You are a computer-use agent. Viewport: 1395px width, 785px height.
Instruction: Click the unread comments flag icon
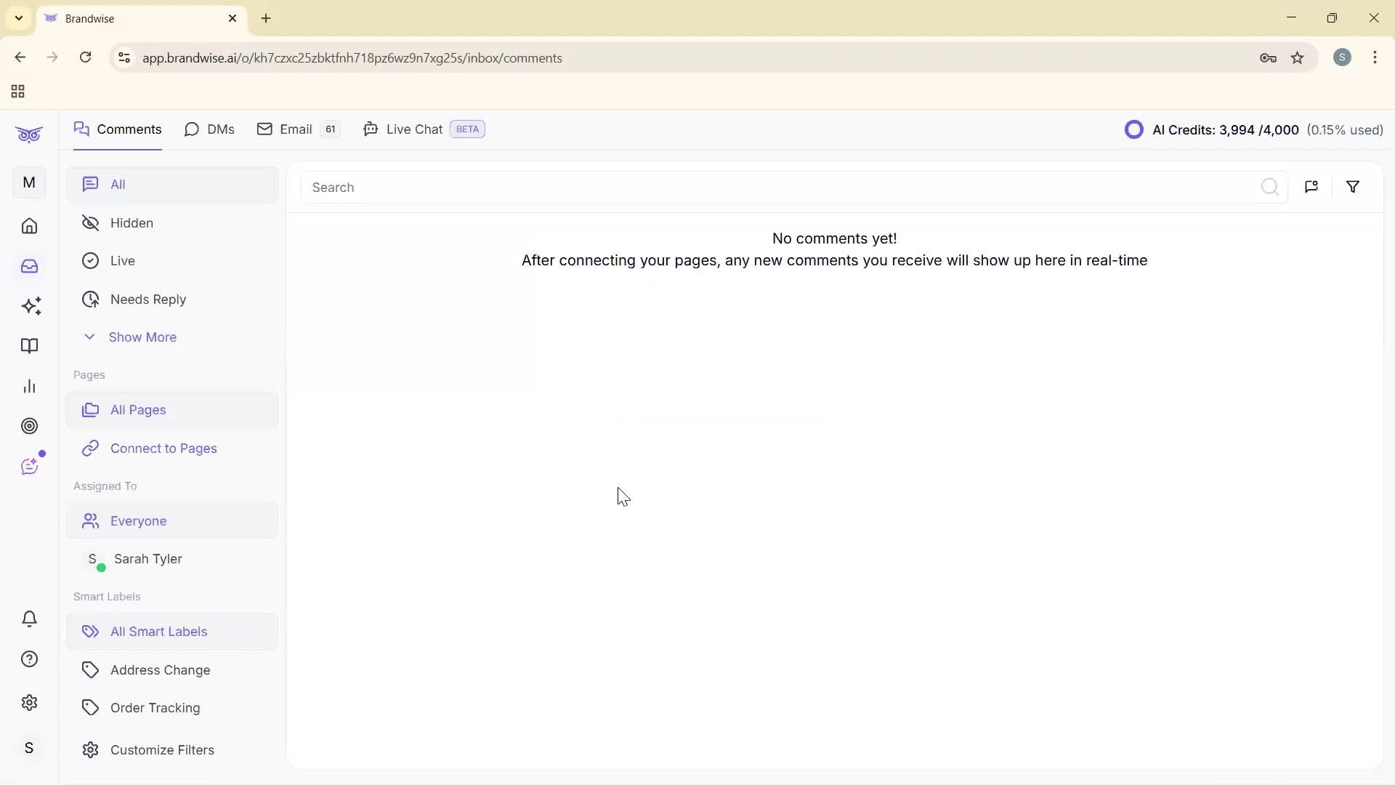1311,187
